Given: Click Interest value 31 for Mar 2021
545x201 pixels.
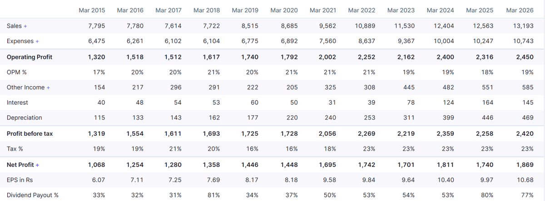Looking at the screenshot, I should click(332, 103).
